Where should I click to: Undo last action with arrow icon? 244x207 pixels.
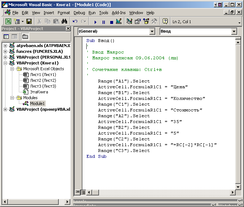pos(75,21)
